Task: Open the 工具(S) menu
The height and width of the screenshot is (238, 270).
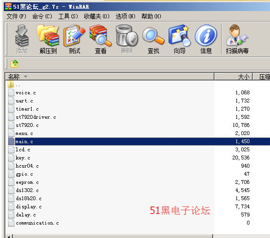Action: pos(68,16)
